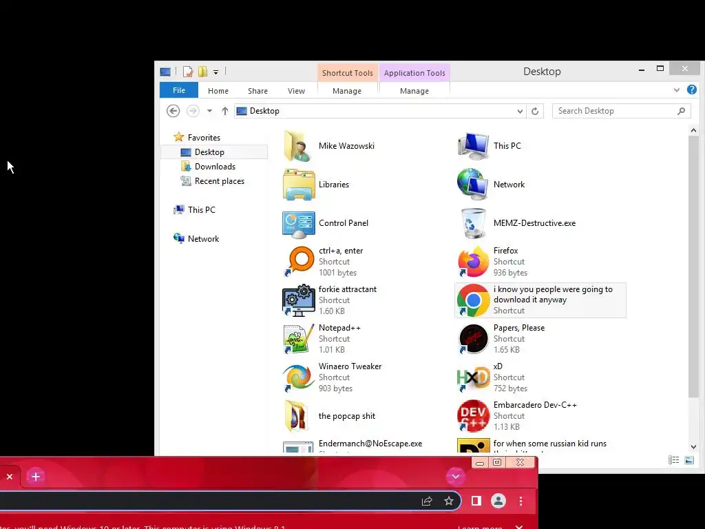Click the scrollbar up arrow
Image resolution: width=705 pixels, height=529 pixels.
point(693,130)
